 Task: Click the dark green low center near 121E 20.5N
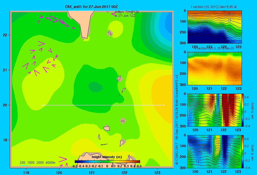pyautogui.click(x=96, y=87)
